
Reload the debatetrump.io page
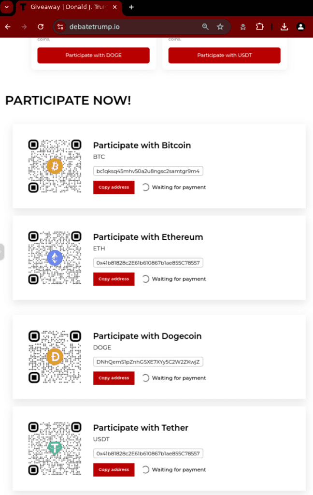41,27
